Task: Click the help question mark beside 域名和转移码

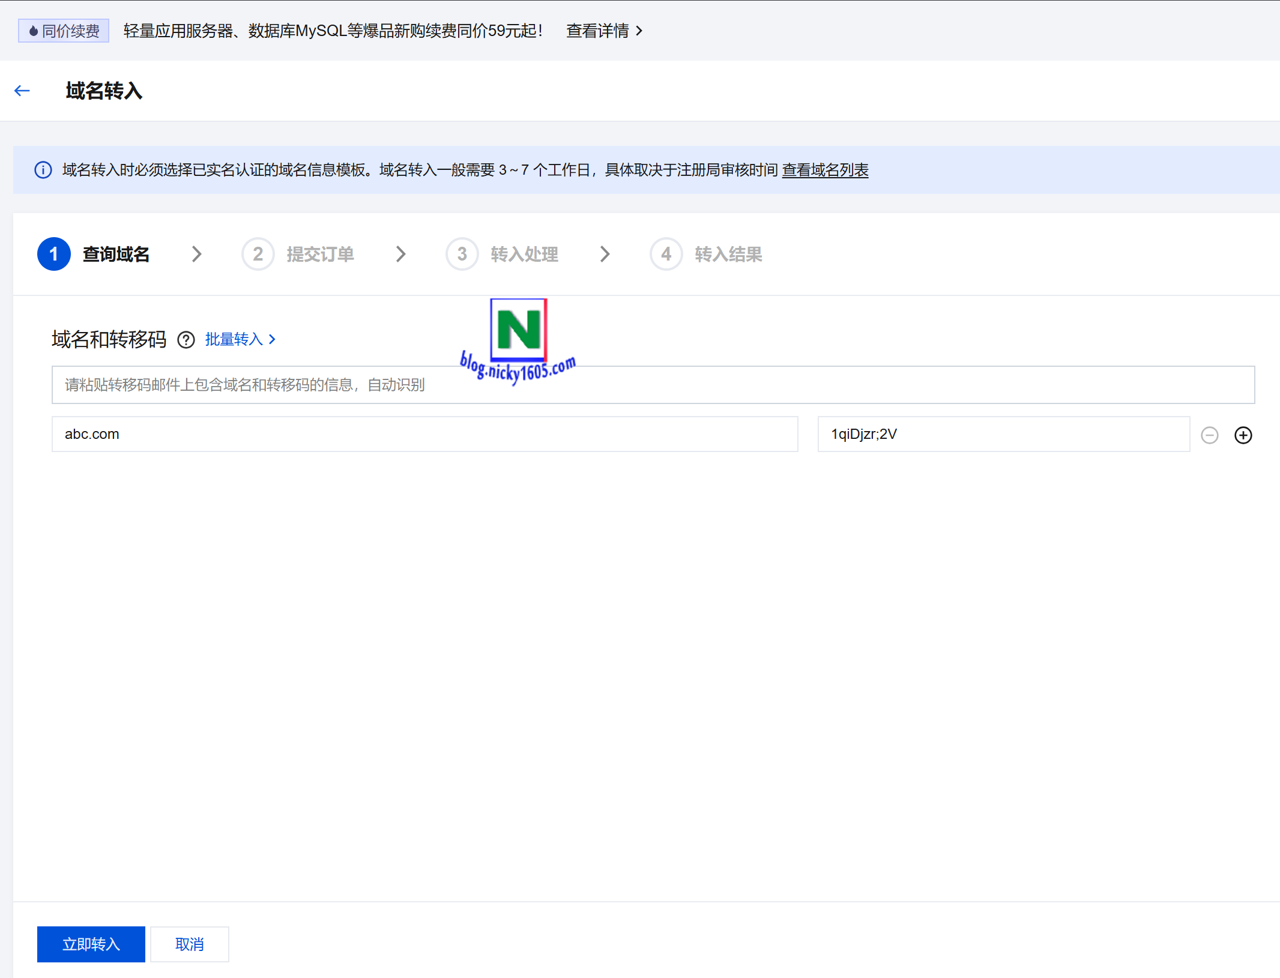Action: tap(186, 340)
